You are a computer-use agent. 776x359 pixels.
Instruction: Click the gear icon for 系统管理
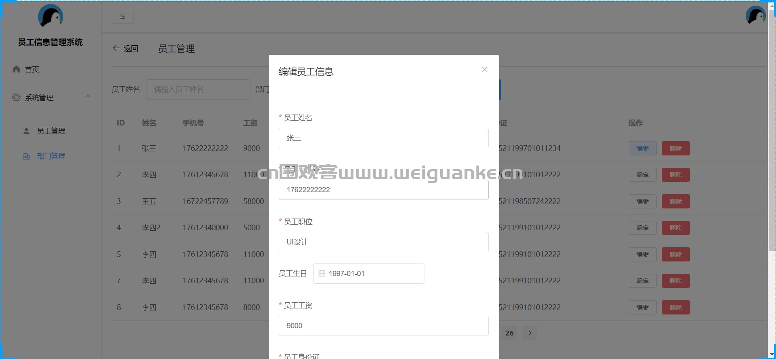pyautogui.click(x=16, y=98)
